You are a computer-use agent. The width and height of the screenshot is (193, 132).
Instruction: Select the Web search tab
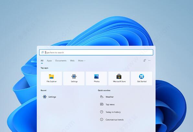[72, 61]
